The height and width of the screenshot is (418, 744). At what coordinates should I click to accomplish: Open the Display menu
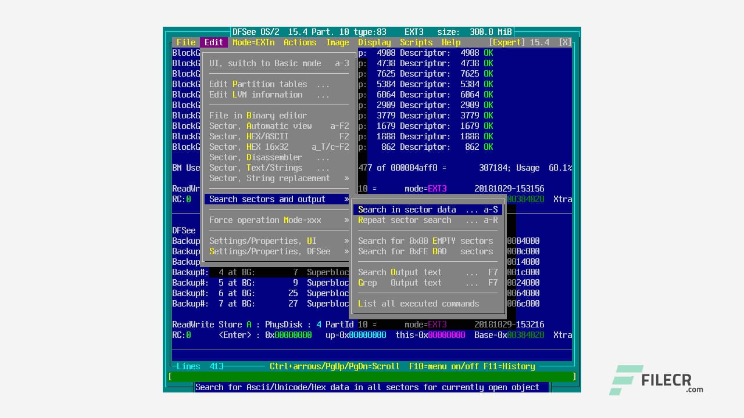(x=374, y=42)
